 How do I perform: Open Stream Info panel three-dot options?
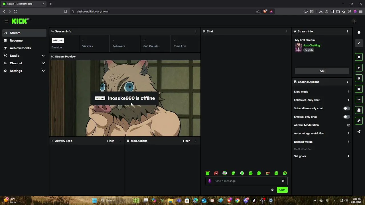tap(347, 31)
